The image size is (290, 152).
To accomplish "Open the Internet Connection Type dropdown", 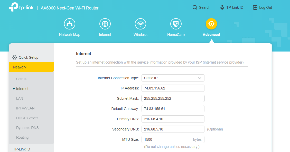I will pos(173,78).
